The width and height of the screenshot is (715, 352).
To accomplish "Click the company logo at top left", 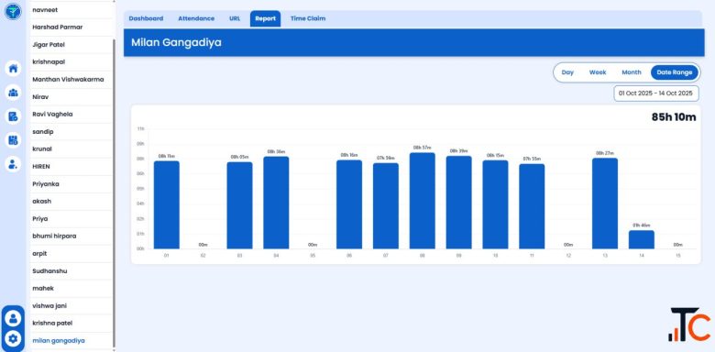I will tap(13, 11).
